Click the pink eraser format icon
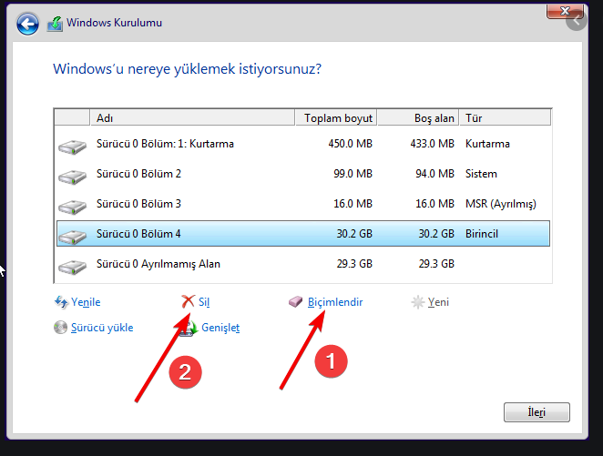The width and height of the screenshot is (603, 456). [296, 302]
